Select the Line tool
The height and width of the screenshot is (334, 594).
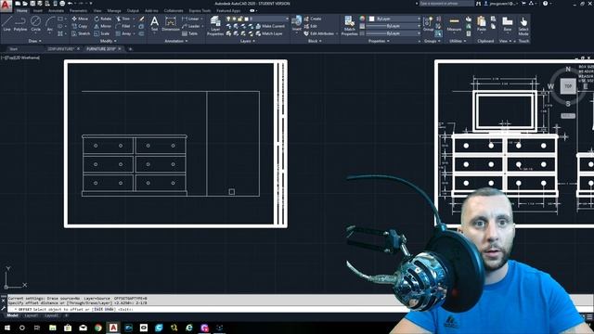click(x=6, y=23)
